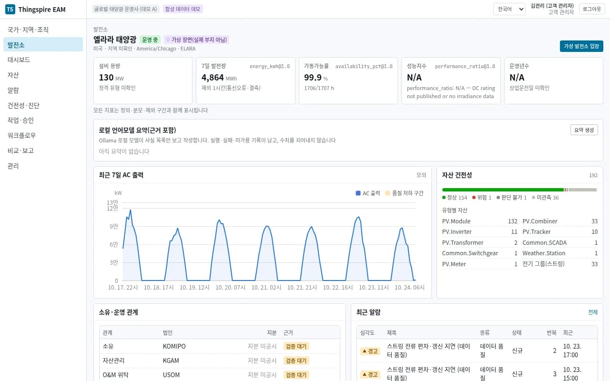Click the 글로벌 태양광 운영사 (데모 A) tag

pos(125,9)
